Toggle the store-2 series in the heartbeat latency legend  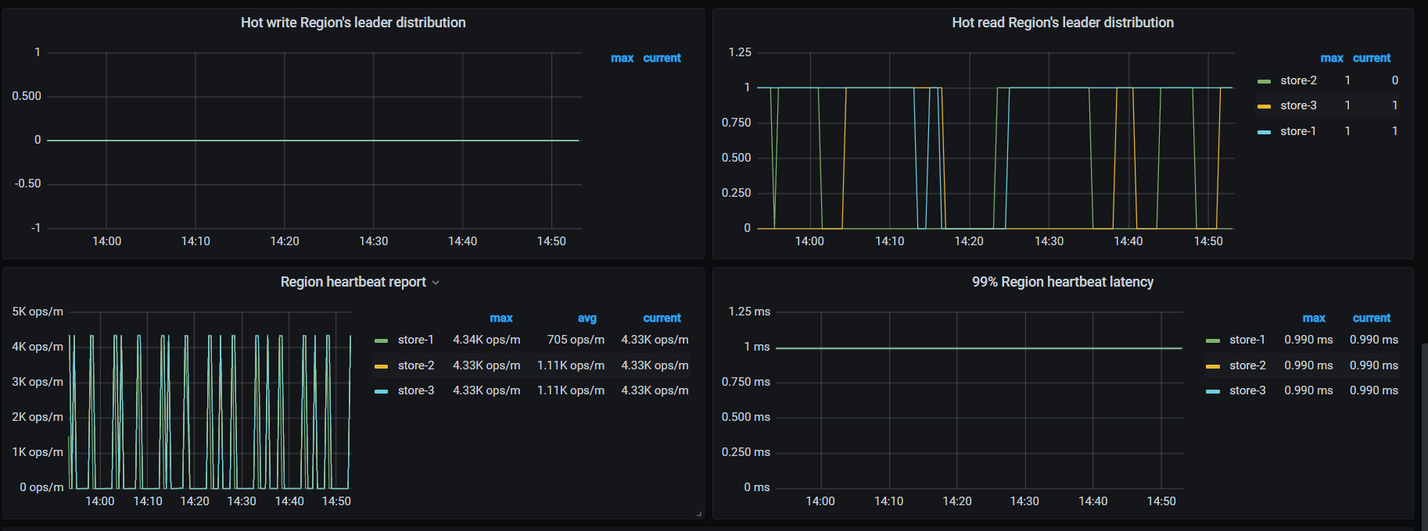[1247, 365]
